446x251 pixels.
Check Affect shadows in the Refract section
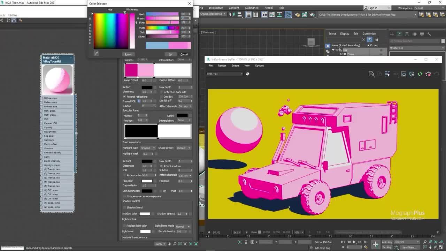[161, 166]
